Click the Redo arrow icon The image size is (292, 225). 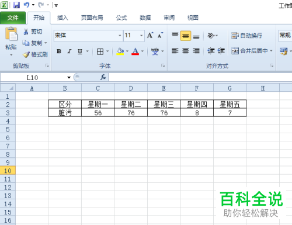[x=41, y=5]
